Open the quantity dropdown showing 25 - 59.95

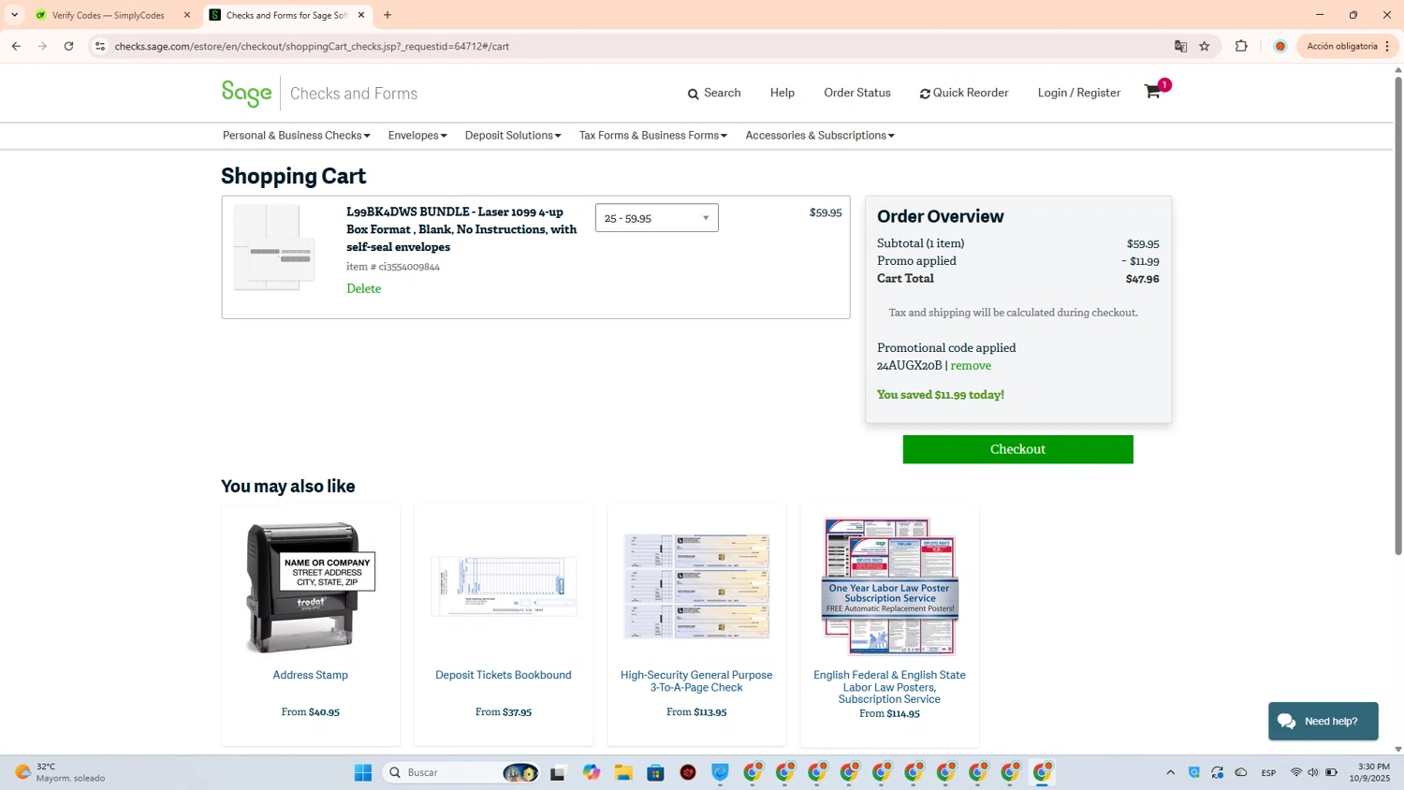[x=657, y=218]
